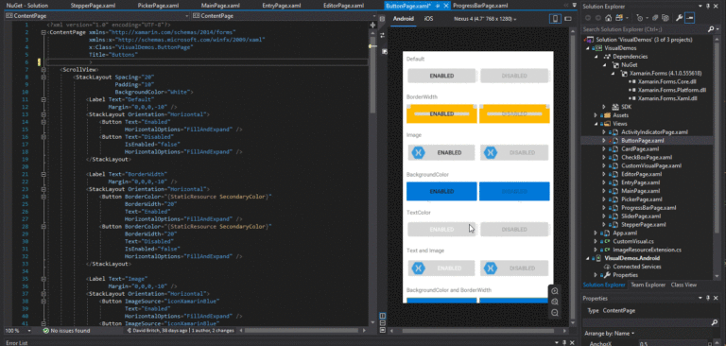Toggle Preview Selected Items button
This screenshot has height=346, width=726.
coord(690,18)
